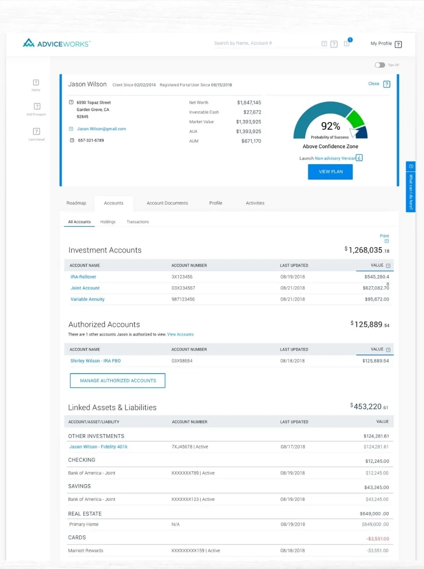Click My Profile in the header
Image resolution: width=424 pixels, height=569 pixels.
pos(381,44)
